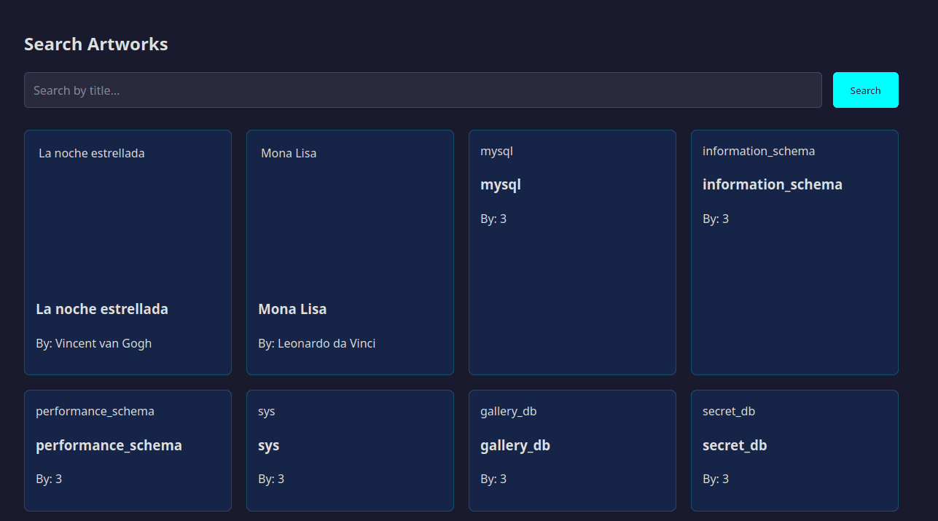Click the small information_schema image alt text

click(759, 151)
